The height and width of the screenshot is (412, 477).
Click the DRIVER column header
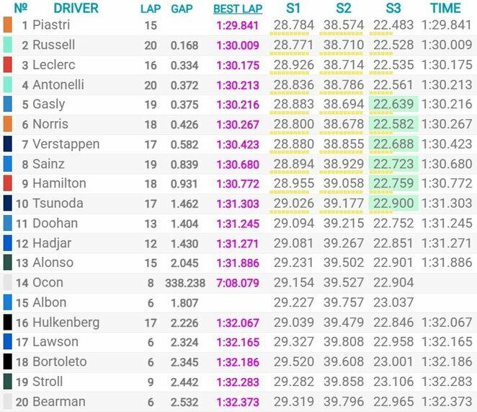[x=76, y=9]
